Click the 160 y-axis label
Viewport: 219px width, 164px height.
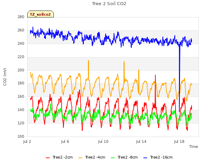point(21,96)
